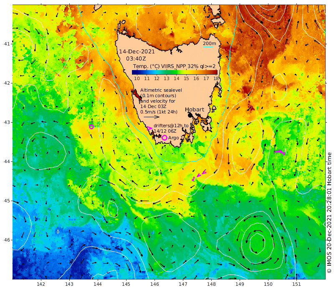Click the IMOS copyright timestamp text
The image size is (334, 292).
pyautogui.click(x=329, y=213)
